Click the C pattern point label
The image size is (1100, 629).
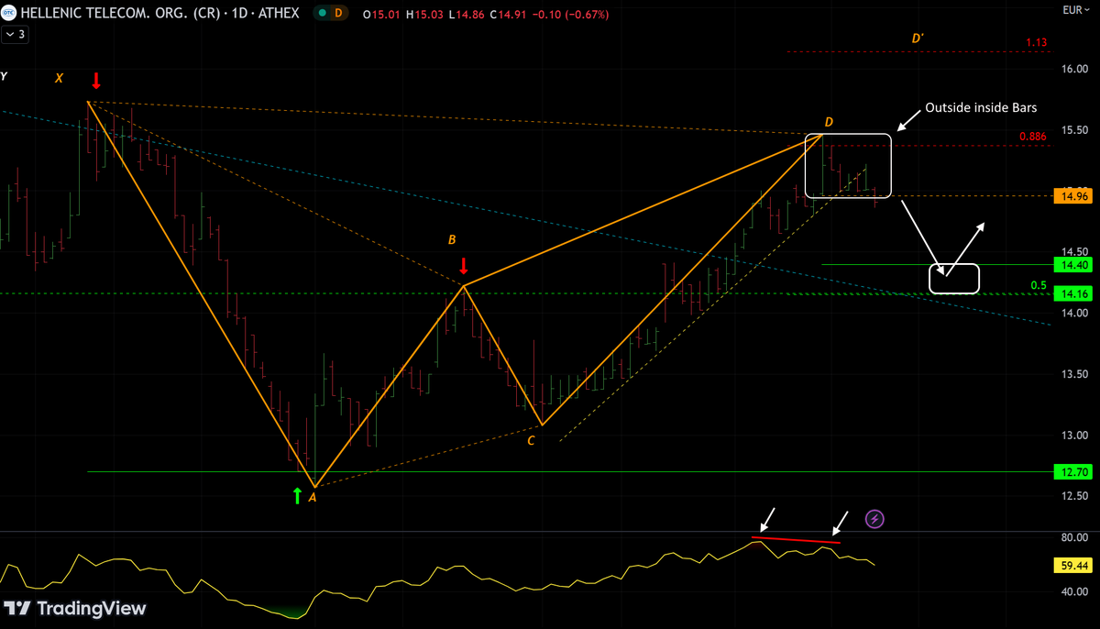pyautogui.click(x=531, y=441)
